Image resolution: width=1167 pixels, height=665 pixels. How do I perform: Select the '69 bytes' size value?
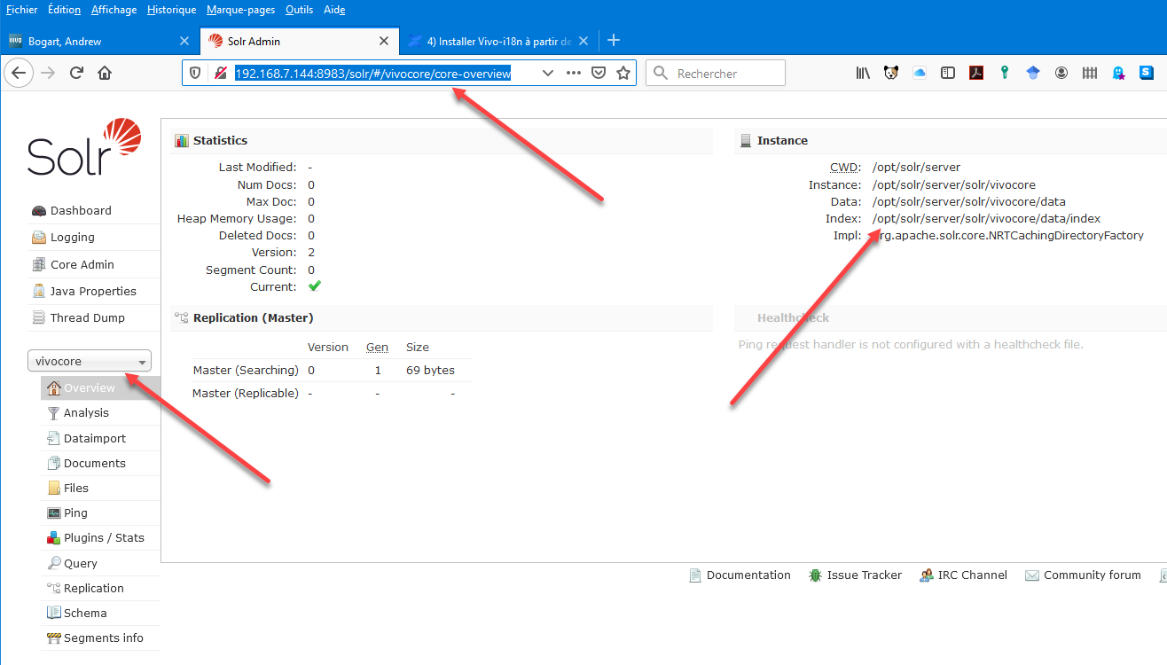click(430, 371)
